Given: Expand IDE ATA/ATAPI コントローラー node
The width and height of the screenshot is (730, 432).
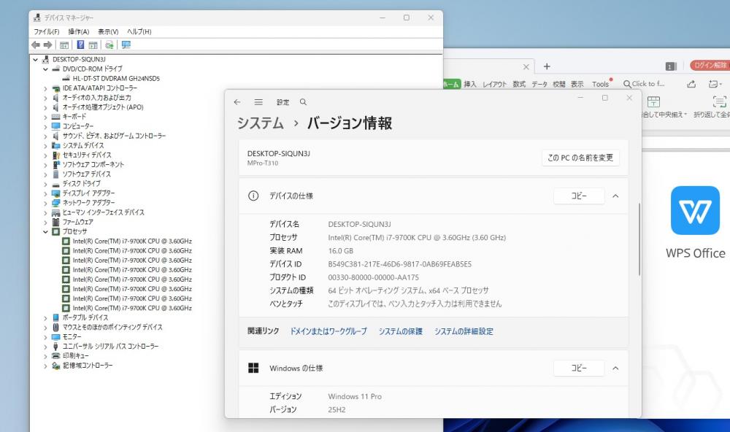Looking at the screenshot, I should point(45,88).
